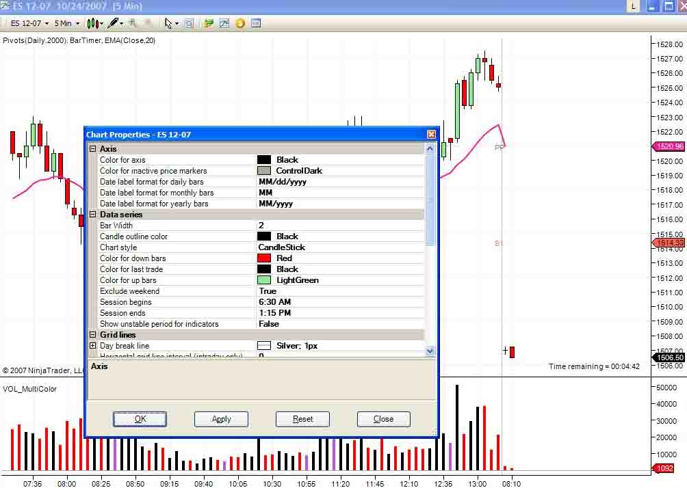Click the properties scrollbar up arrow
This screenshot has height=488, width=687.
point(430,149)
